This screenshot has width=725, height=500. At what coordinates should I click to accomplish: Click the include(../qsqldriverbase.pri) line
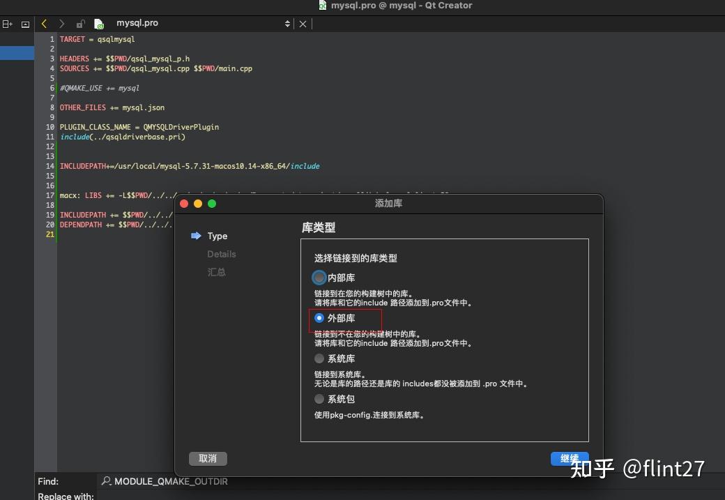click(123, 137)
